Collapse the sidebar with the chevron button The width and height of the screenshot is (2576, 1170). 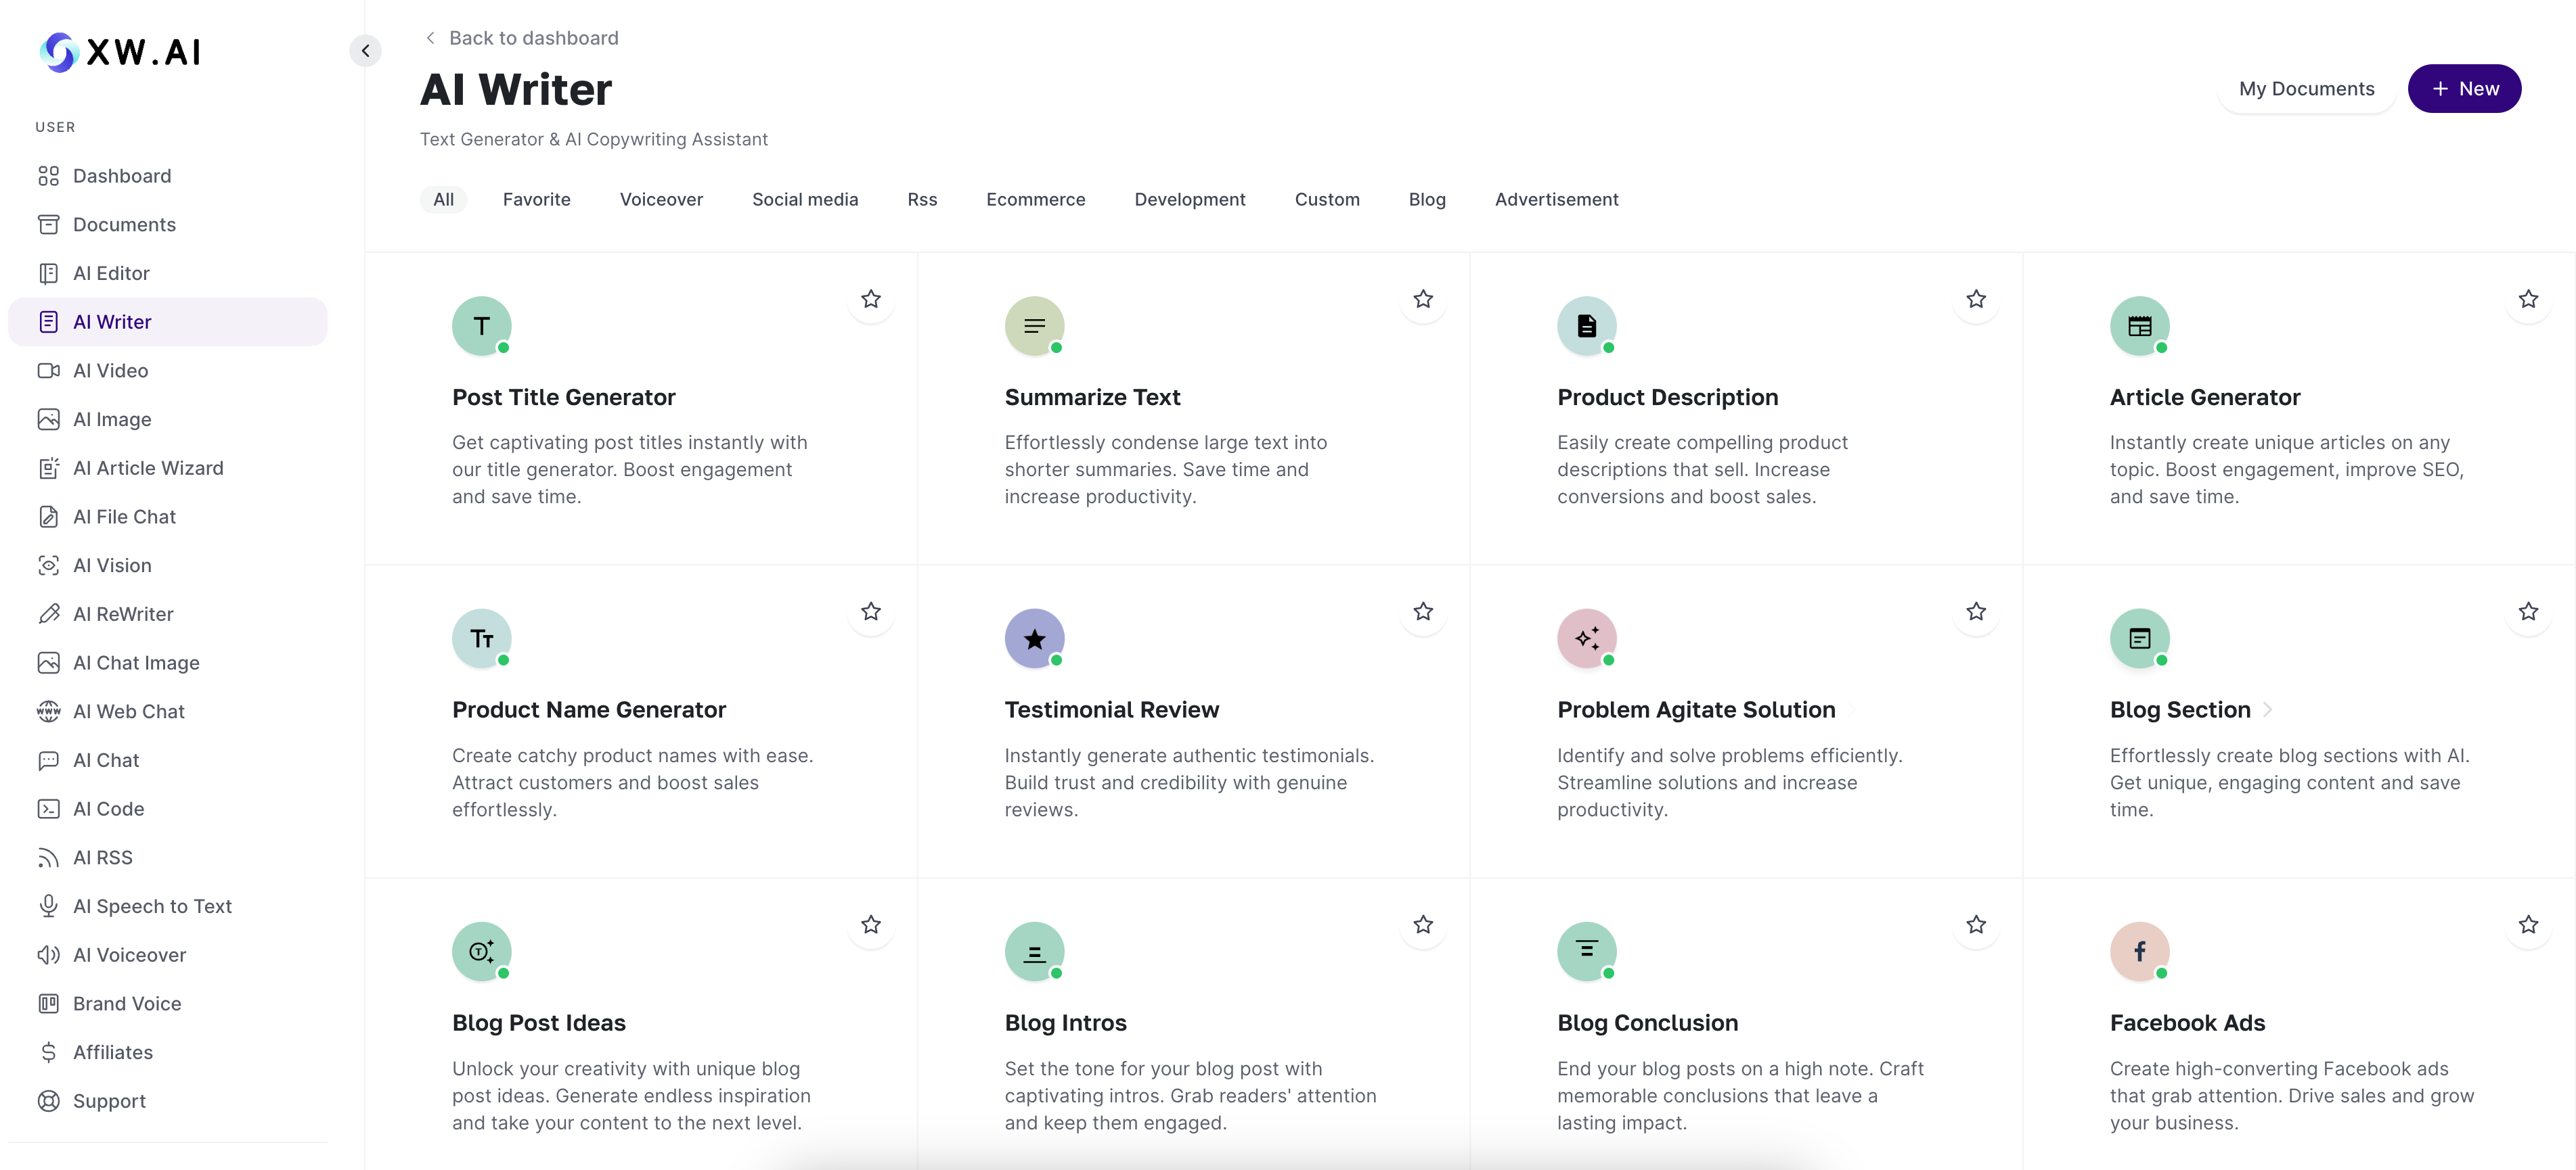[x=365, y=50]
